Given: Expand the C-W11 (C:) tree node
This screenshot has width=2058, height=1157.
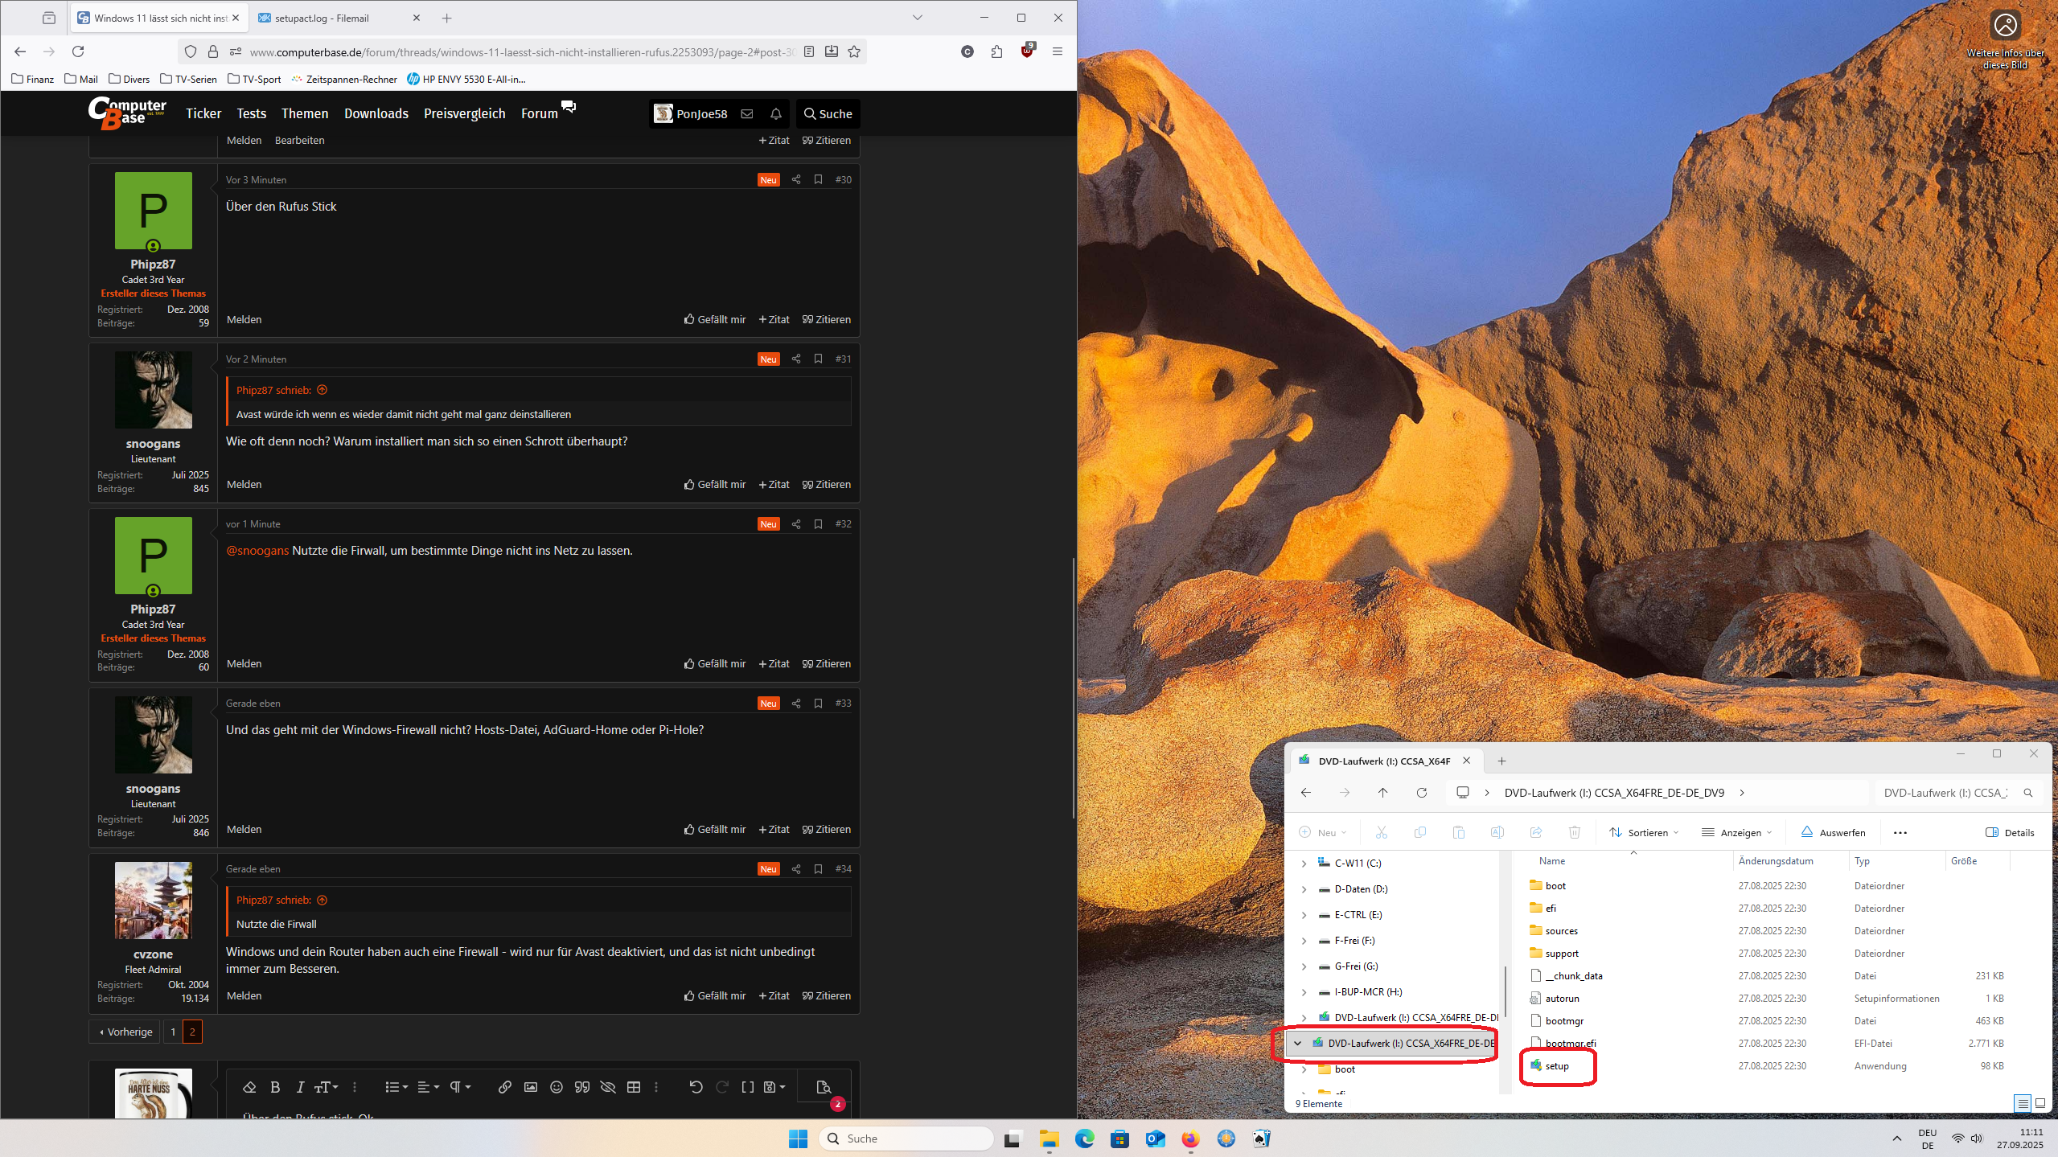Looking at the screenshot, I should tap(1304, 864).
